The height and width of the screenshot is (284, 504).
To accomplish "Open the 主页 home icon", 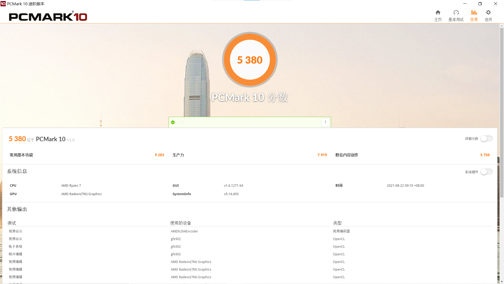I will [x=438, y=13].
